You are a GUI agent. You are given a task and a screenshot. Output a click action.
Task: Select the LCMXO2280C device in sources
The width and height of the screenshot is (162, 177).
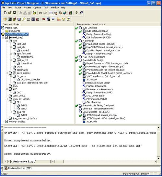coord(17,34)
